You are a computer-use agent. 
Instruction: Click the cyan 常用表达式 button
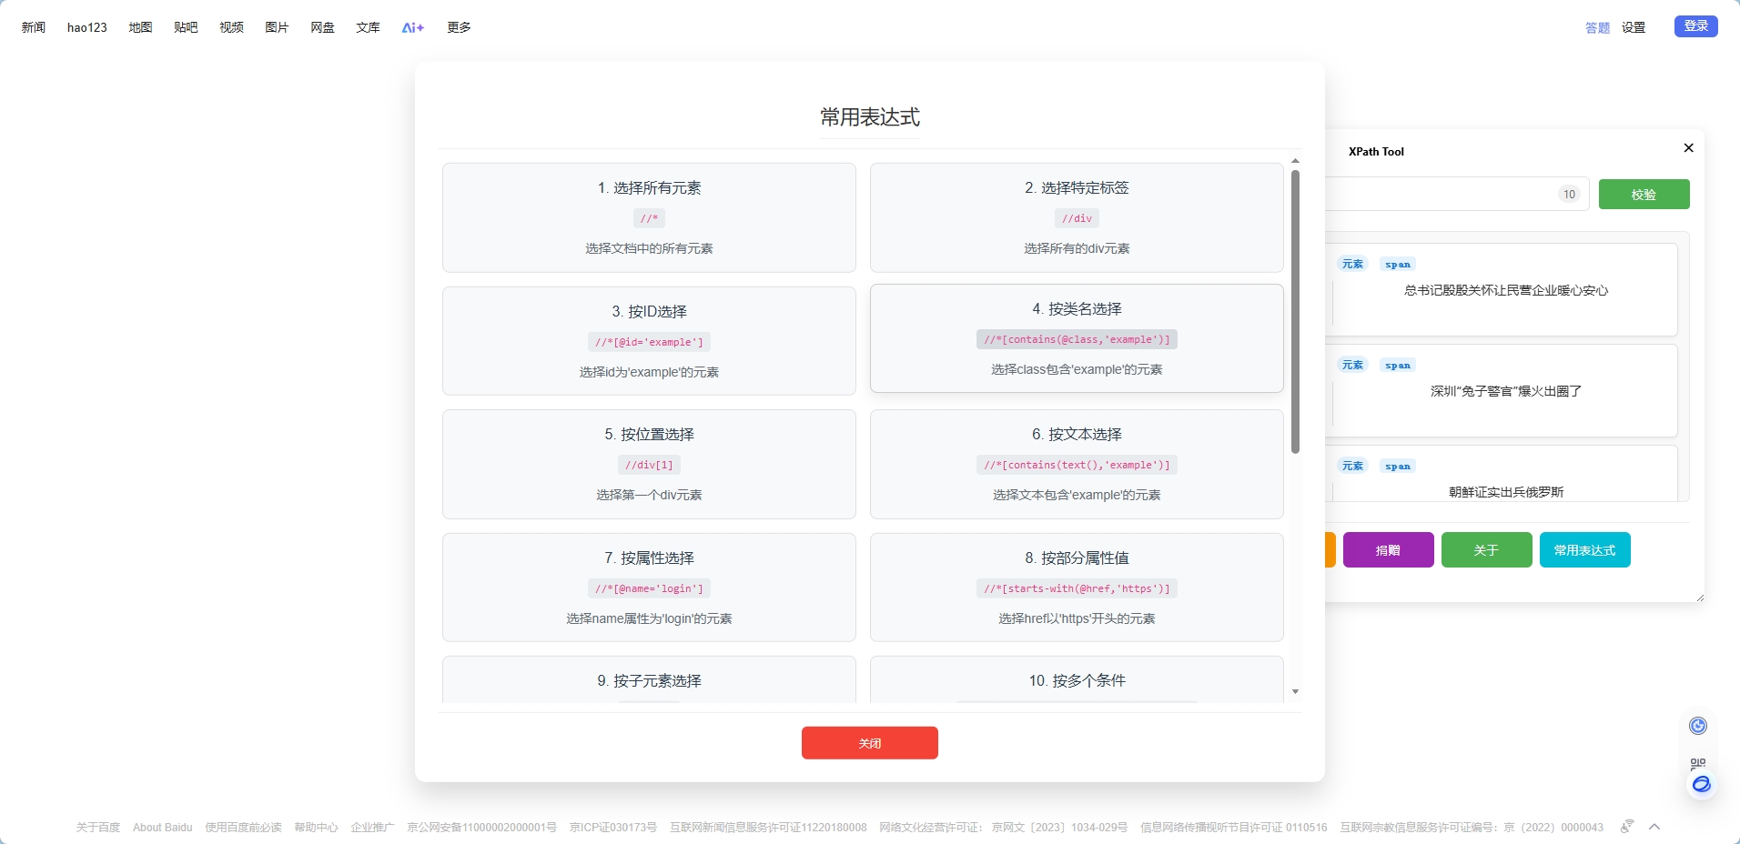click(x=1584, y=550)
